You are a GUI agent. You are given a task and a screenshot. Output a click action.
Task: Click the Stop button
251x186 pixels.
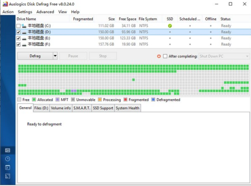[103, 56]
